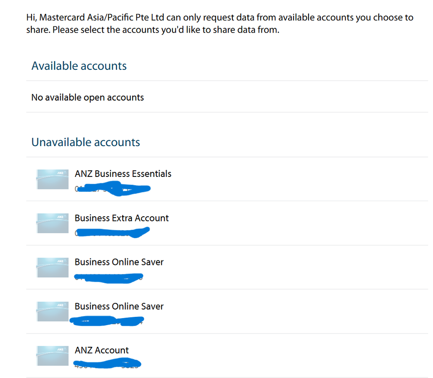433x378 pixels.
Task: Click the ANZ Account card icon
Action: pyautogui.click(x=52, y=355)
